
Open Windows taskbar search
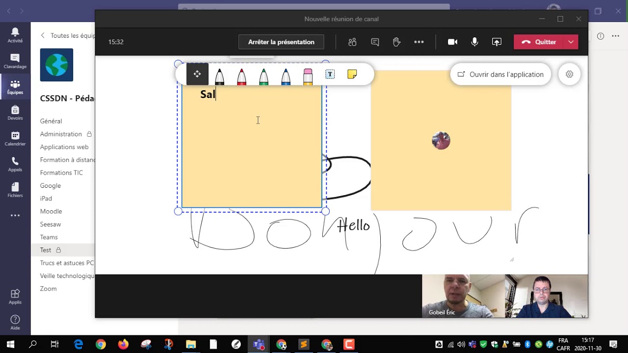pos(32,344)
